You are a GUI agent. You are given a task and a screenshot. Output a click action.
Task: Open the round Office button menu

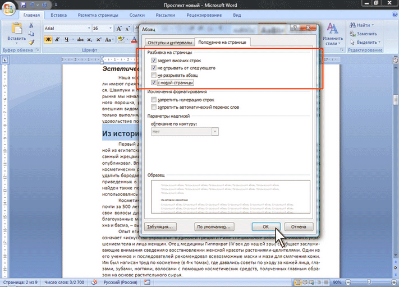tap(8, 8)
